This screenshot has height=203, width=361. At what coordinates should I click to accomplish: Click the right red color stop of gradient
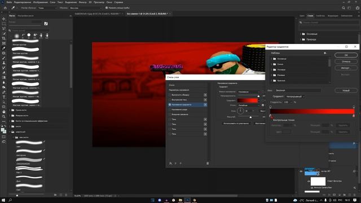click(x=354, y=116)
